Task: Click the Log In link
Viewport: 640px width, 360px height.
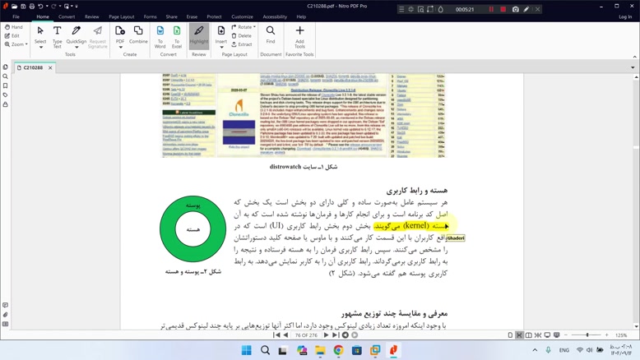Action: coord(624,16)
